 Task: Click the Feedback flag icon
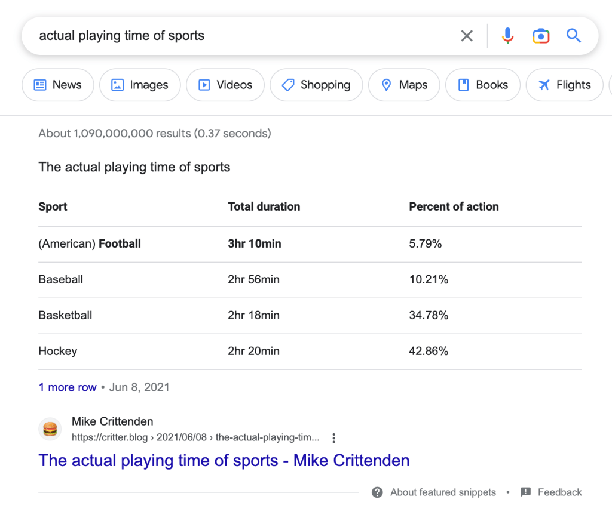tap(526, 492)
